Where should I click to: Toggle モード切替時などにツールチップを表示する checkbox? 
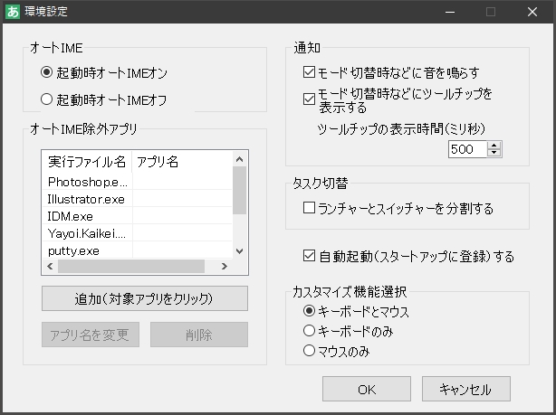pyautogui.click(x=309, y=93)
